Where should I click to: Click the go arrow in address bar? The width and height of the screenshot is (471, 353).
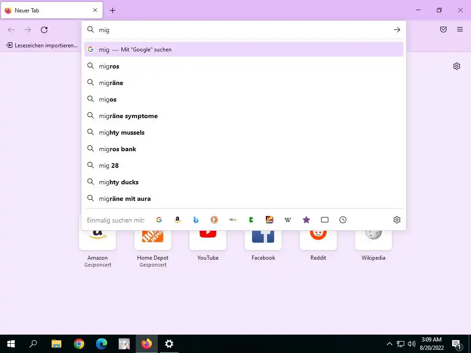397,30
